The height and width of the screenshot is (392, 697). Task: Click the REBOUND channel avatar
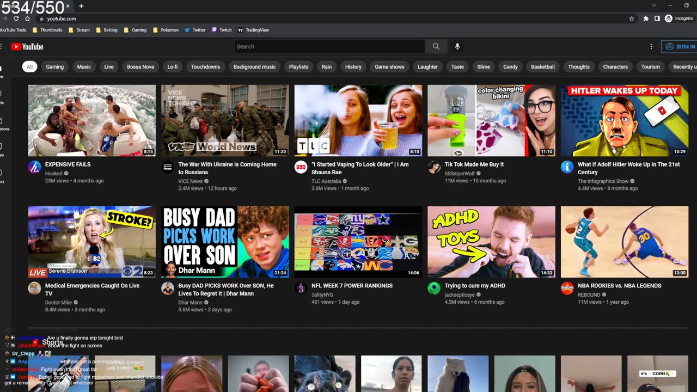pyautogui.click(x=567, y=289)
